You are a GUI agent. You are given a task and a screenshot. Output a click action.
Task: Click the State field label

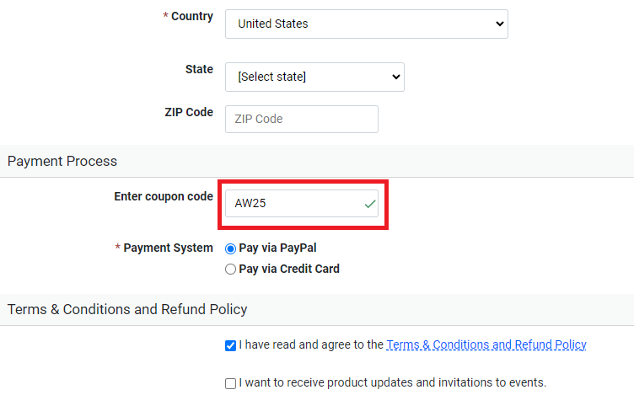(x=199, y=70)
